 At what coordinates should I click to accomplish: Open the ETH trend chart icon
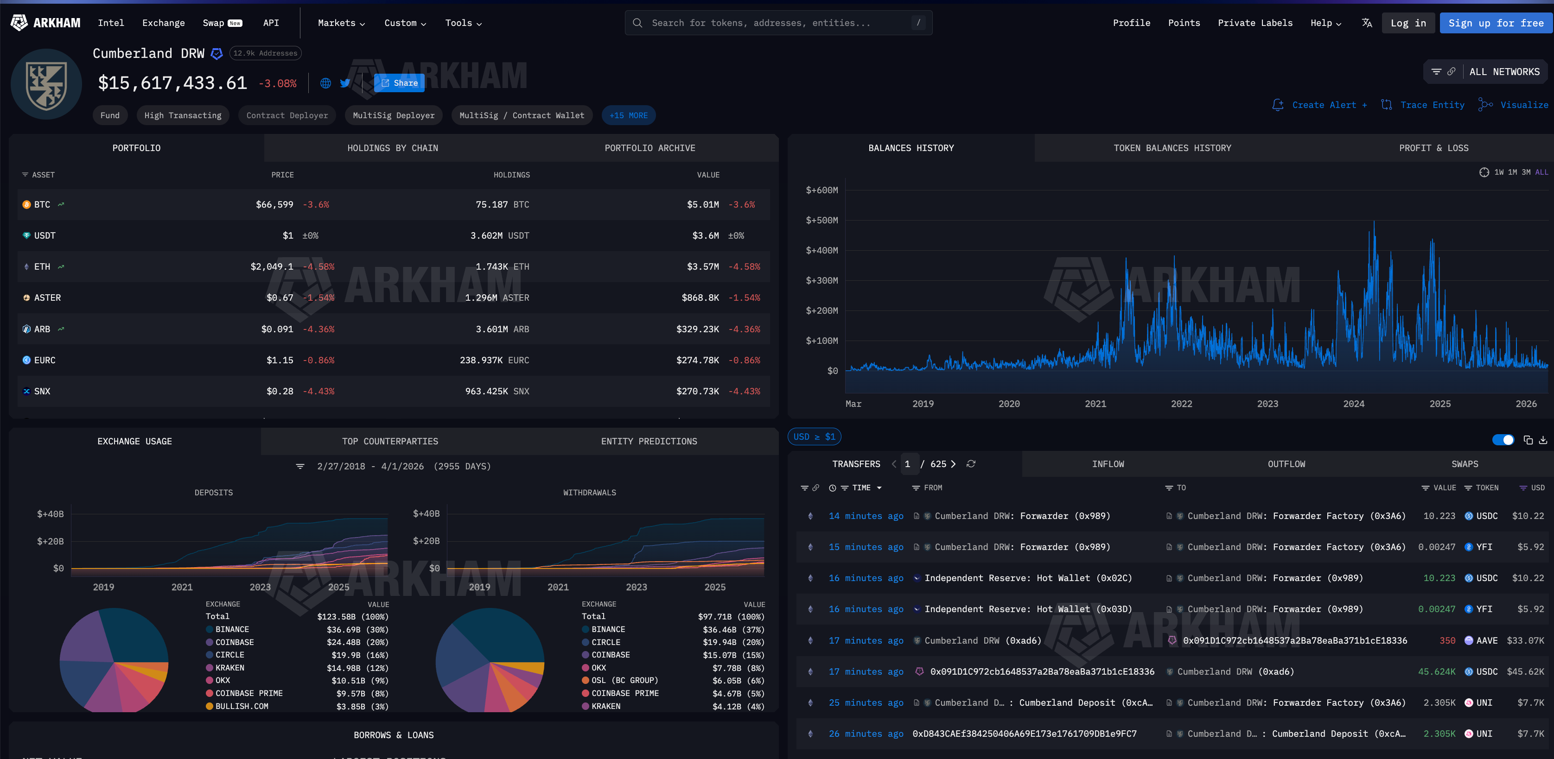tap(61, 266)
